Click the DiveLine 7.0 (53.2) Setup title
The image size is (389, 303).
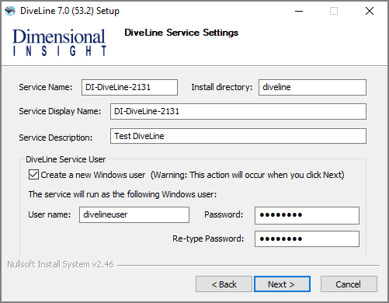70,11
